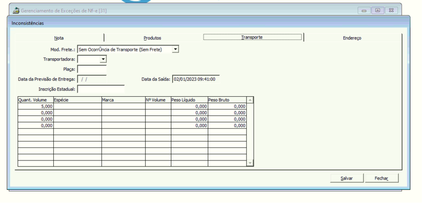The height and width of the screenshot is (203, 422).
Task: Click the Fechar button
Action: (x=381, y=178)
